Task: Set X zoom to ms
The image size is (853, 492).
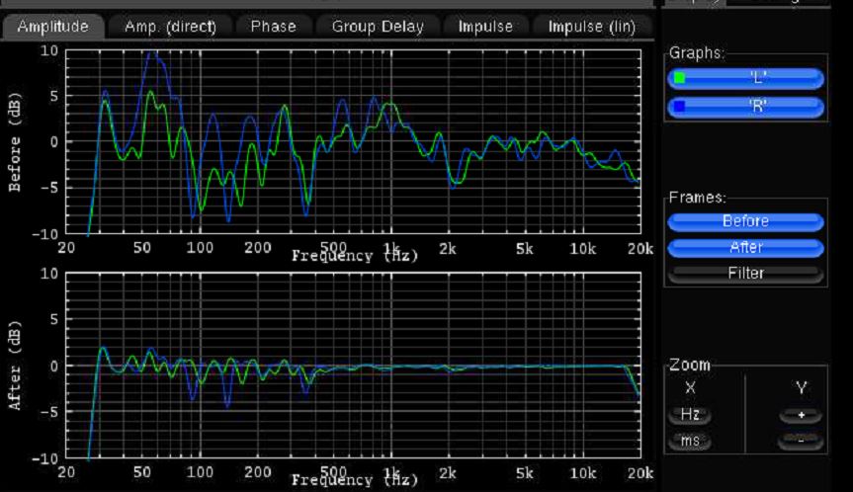Action: (x=689, y=441)
